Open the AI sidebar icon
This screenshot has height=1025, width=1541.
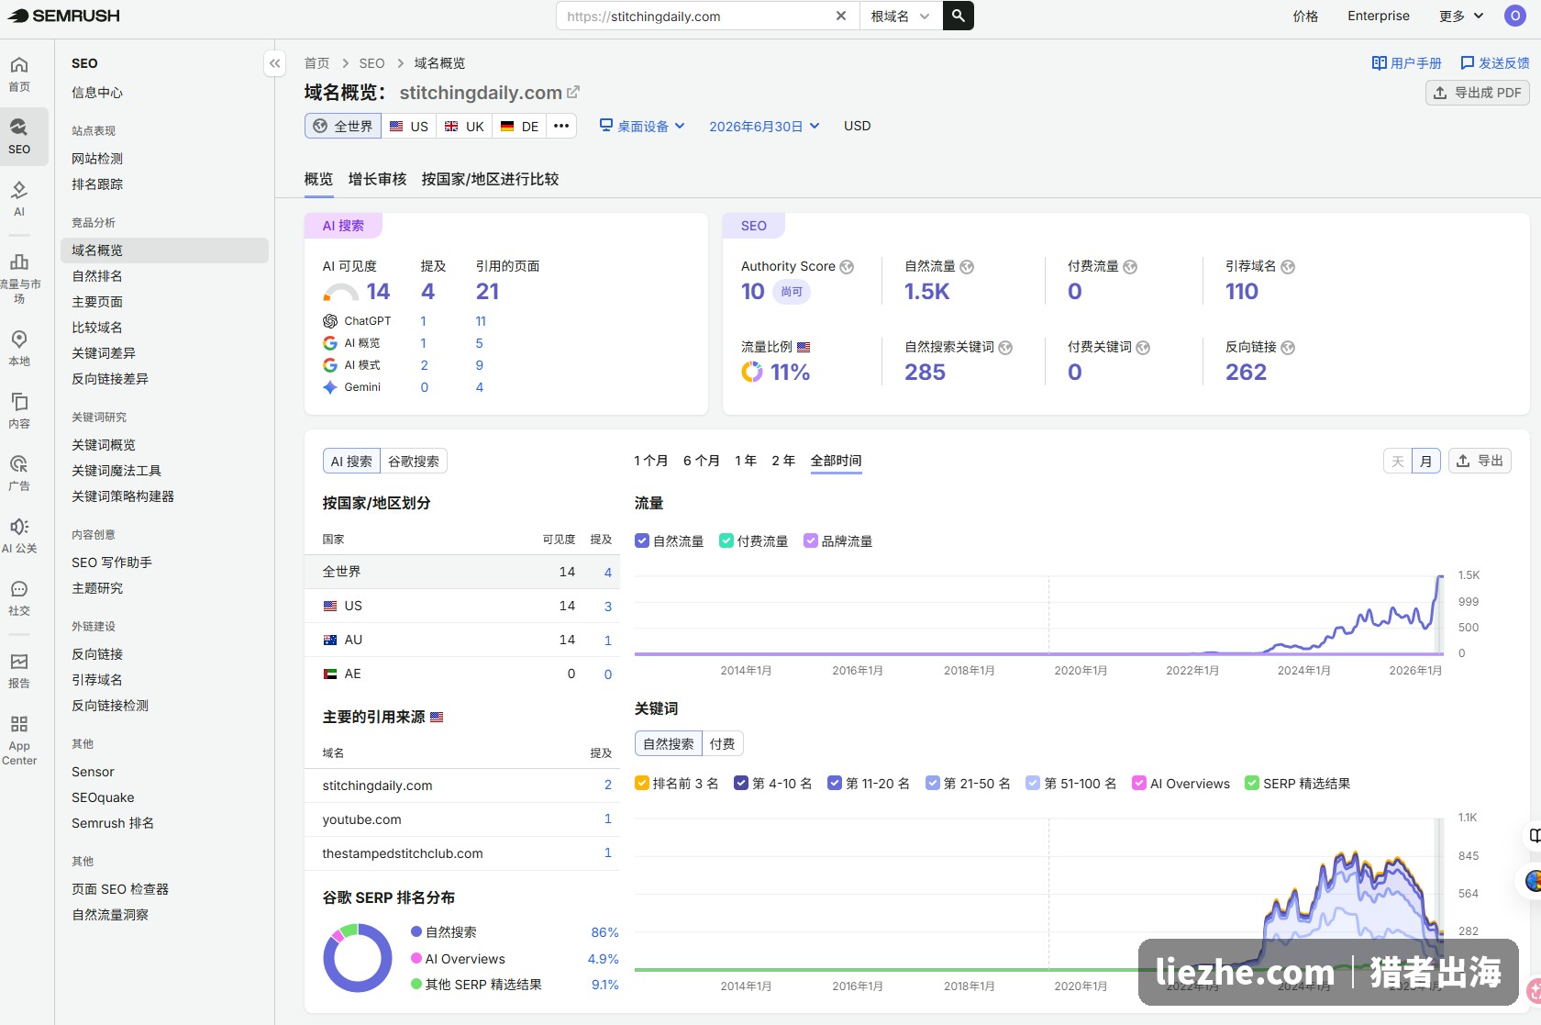19,198
